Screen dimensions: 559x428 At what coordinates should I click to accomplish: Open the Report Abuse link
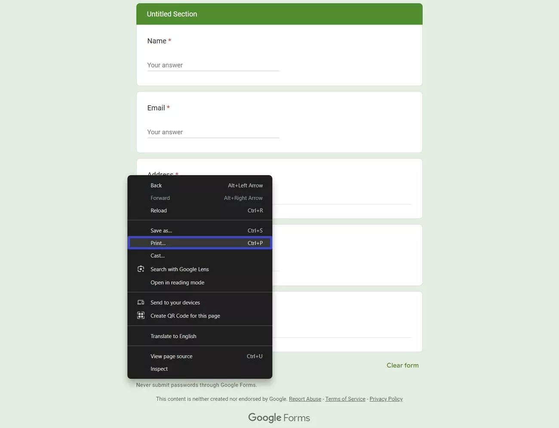(305, 399)
